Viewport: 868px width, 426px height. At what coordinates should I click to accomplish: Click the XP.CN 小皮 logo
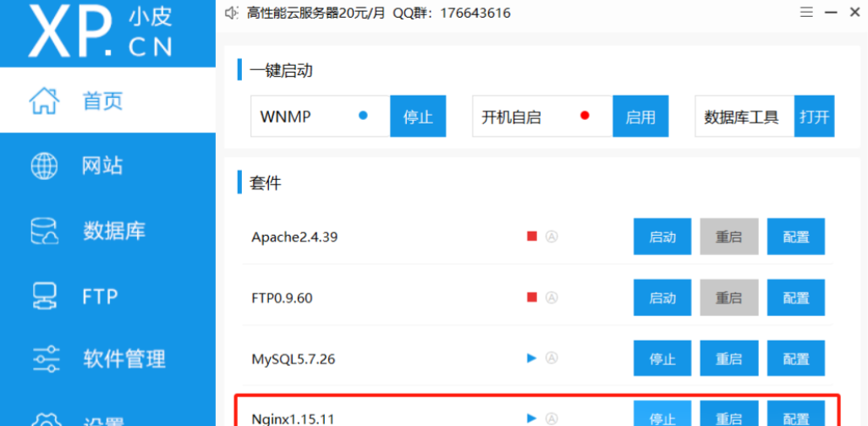100,30
